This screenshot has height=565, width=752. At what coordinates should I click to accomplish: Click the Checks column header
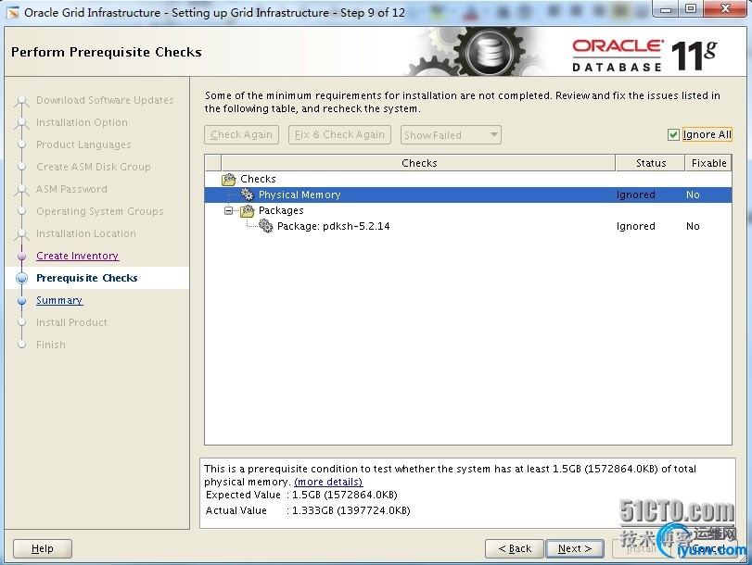(418, 163)
